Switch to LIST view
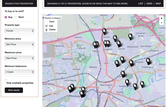166x107 pixels. tap(141, 4)
